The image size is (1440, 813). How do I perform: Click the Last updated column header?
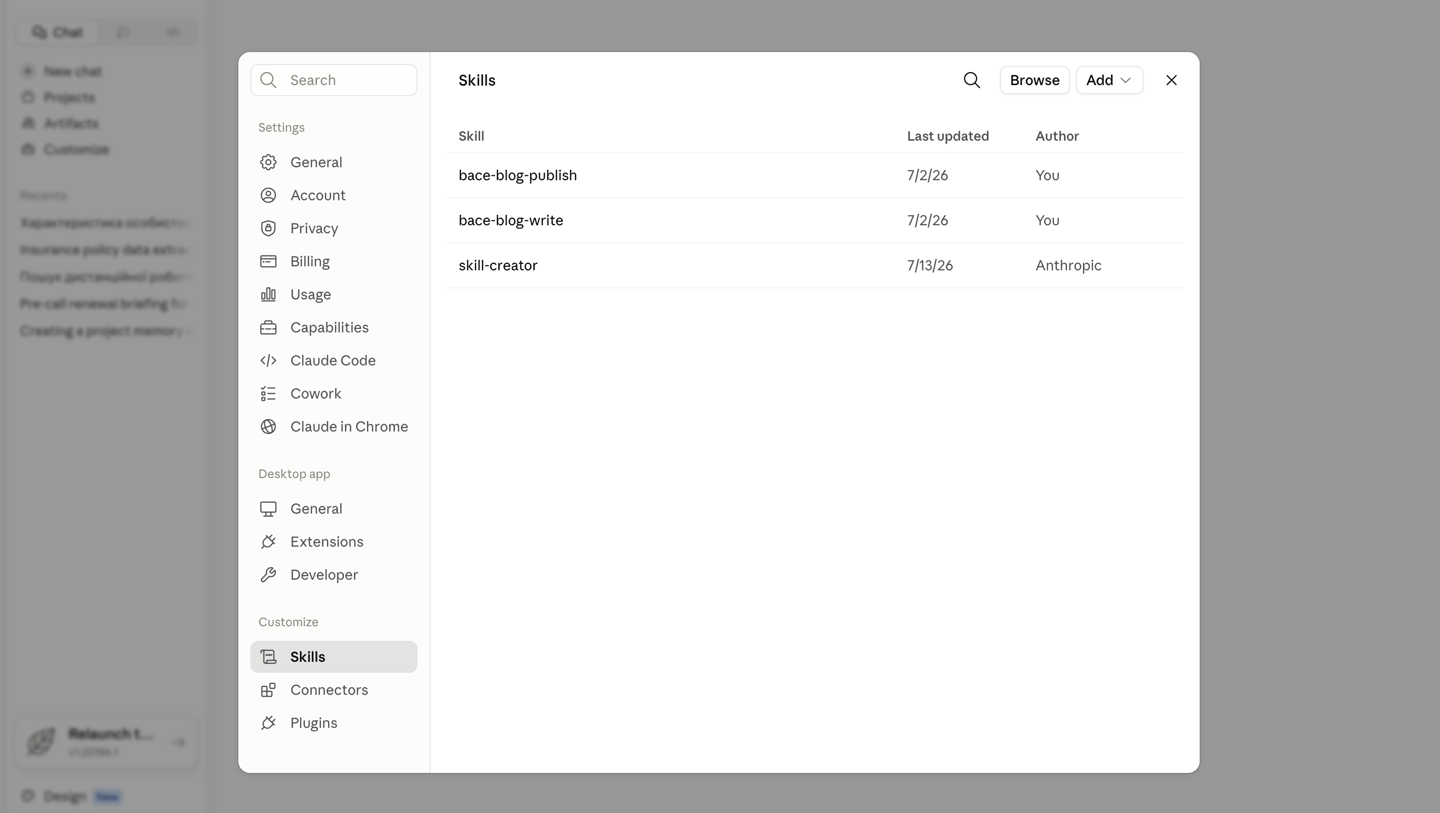tap(947, 136)
